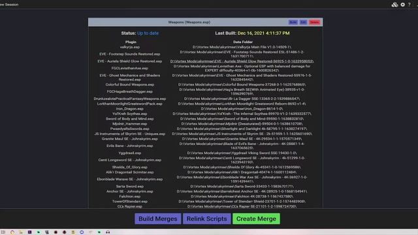Screen dimensions: 418x235
Task: Open the underlined EVE - Auriela Shield Glow folder path
Action: point(242,61)
